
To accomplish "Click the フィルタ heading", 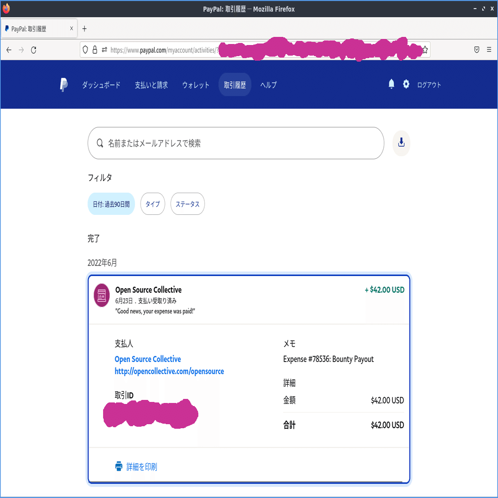I will tap(100, 177).
